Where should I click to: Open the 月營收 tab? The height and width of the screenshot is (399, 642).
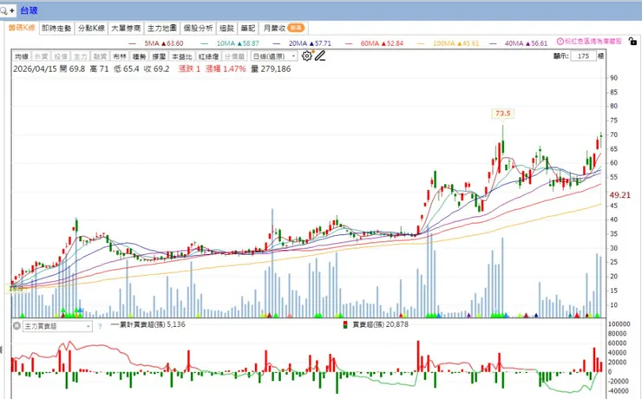pyautogui.click(x=284, y=28)
